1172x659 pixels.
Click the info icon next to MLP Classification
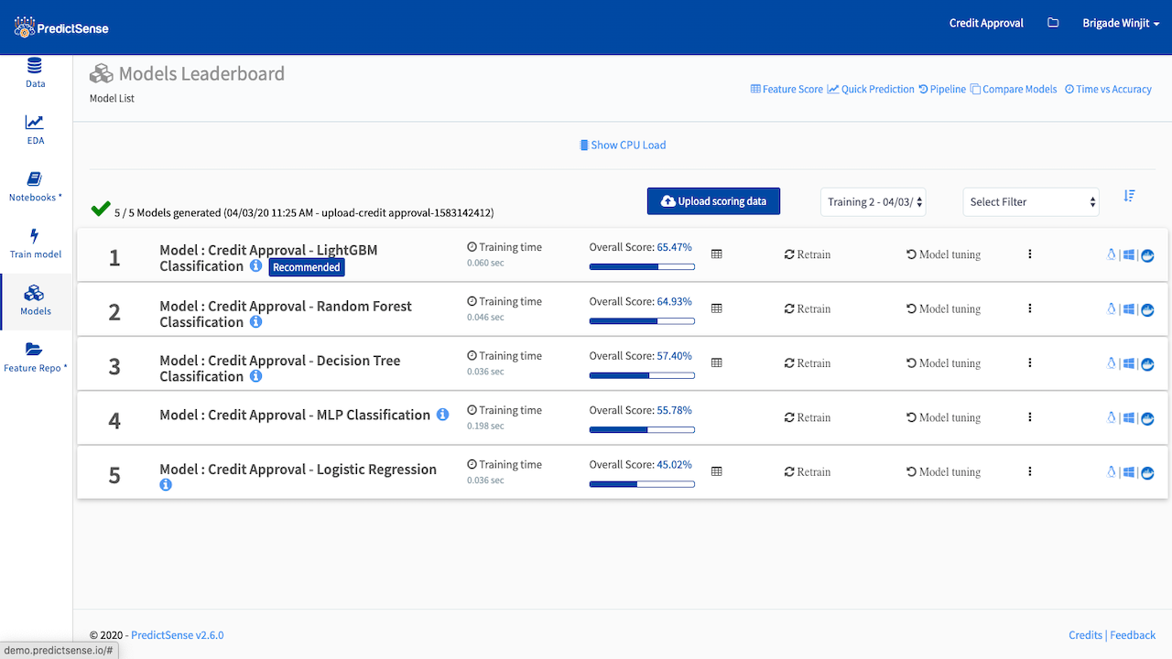[442, 415]
